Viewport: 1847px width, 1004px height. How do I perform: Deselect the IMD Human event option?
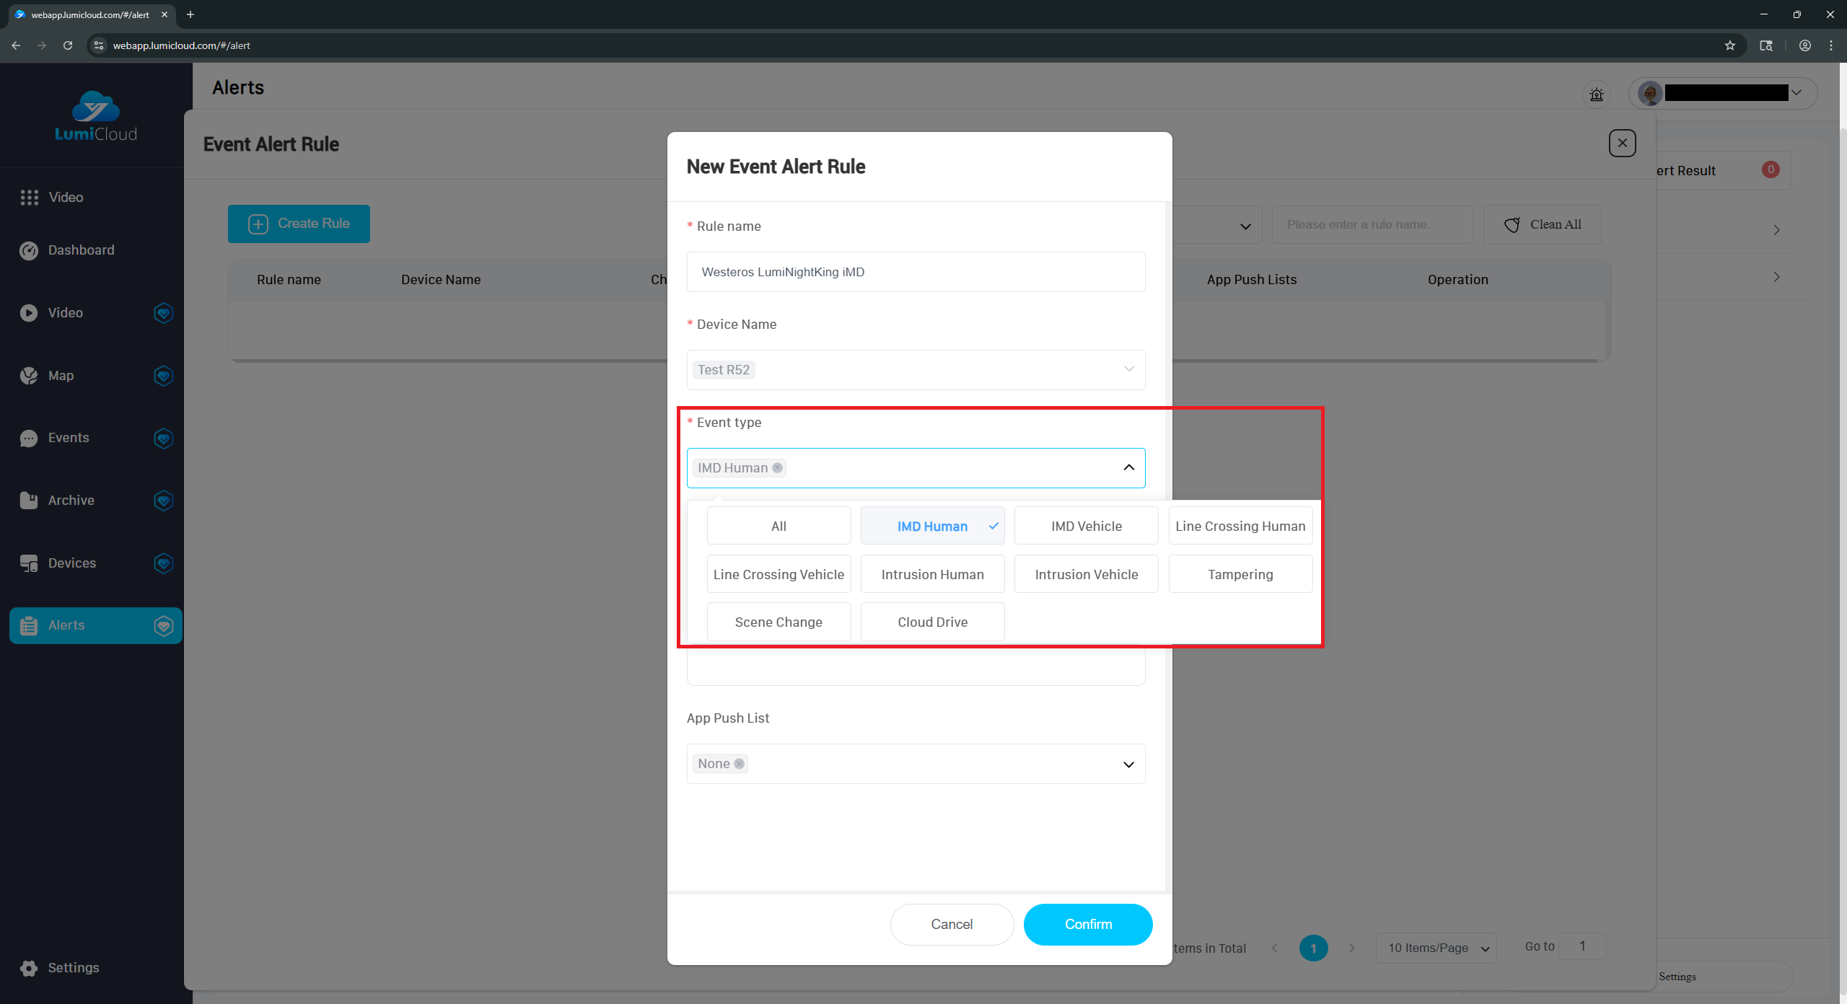click(932, 526)
